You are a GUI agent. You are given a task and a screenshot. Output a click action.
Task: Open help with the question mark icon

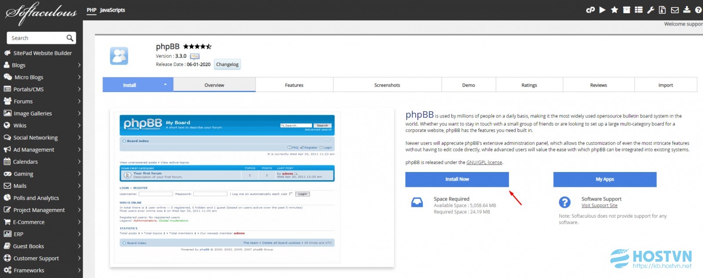coord(698,10)
